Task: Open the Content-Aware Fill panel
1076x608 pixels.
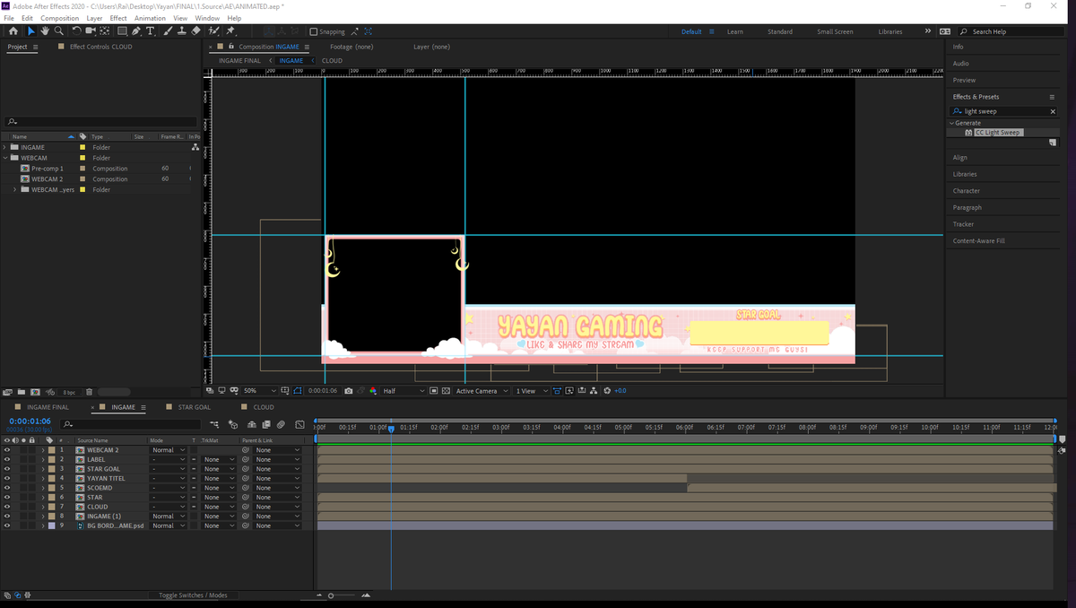Action: 978,241
